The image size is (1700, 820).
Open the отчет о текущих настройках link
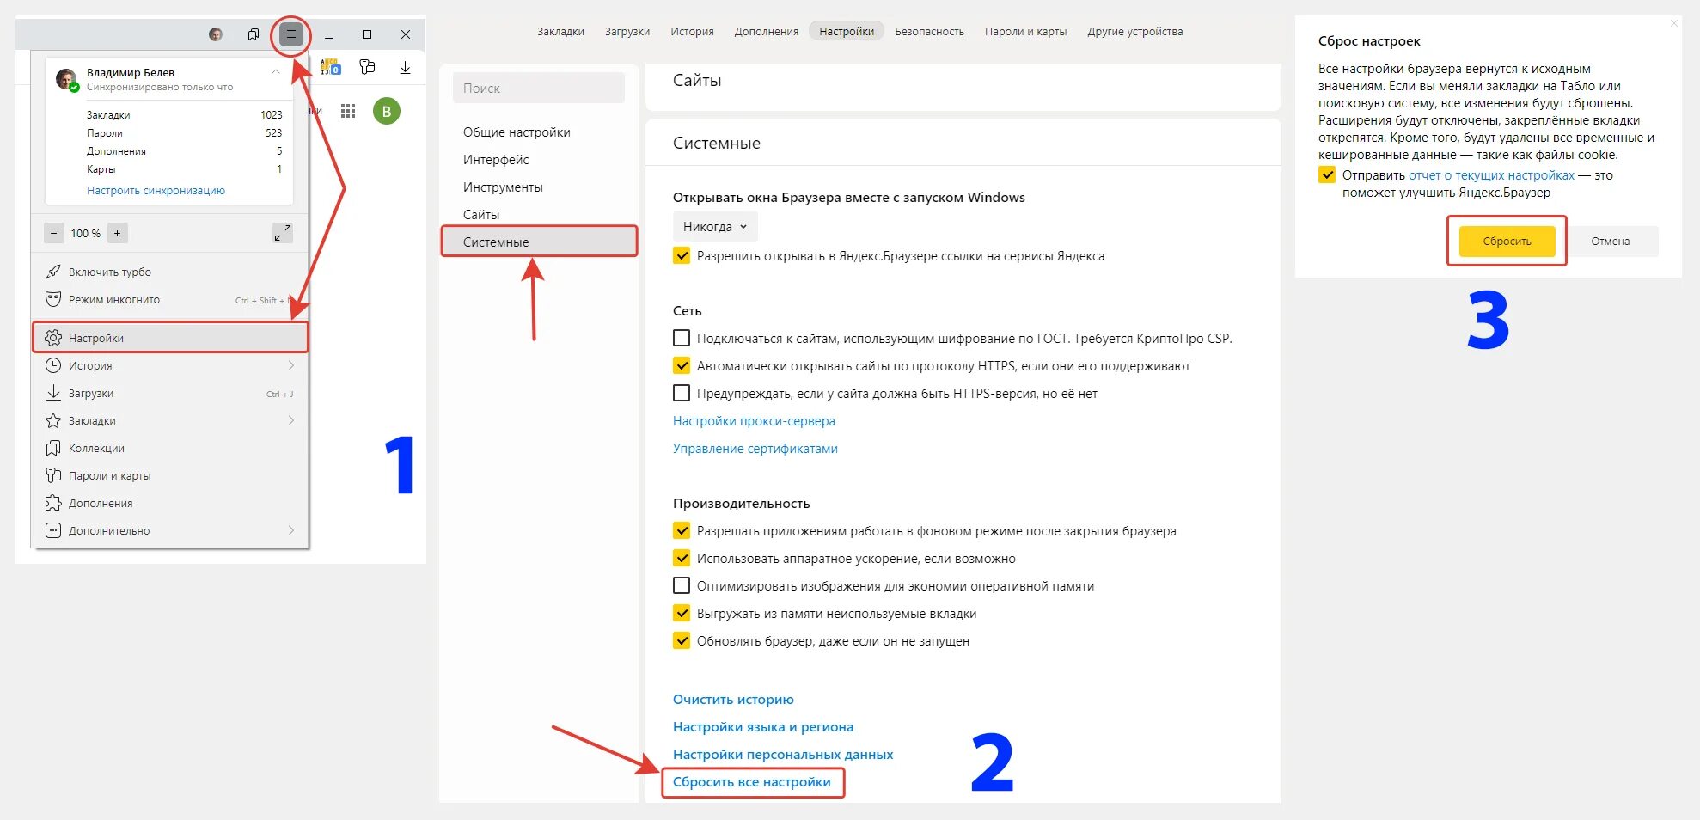(x=1491, y=174)
